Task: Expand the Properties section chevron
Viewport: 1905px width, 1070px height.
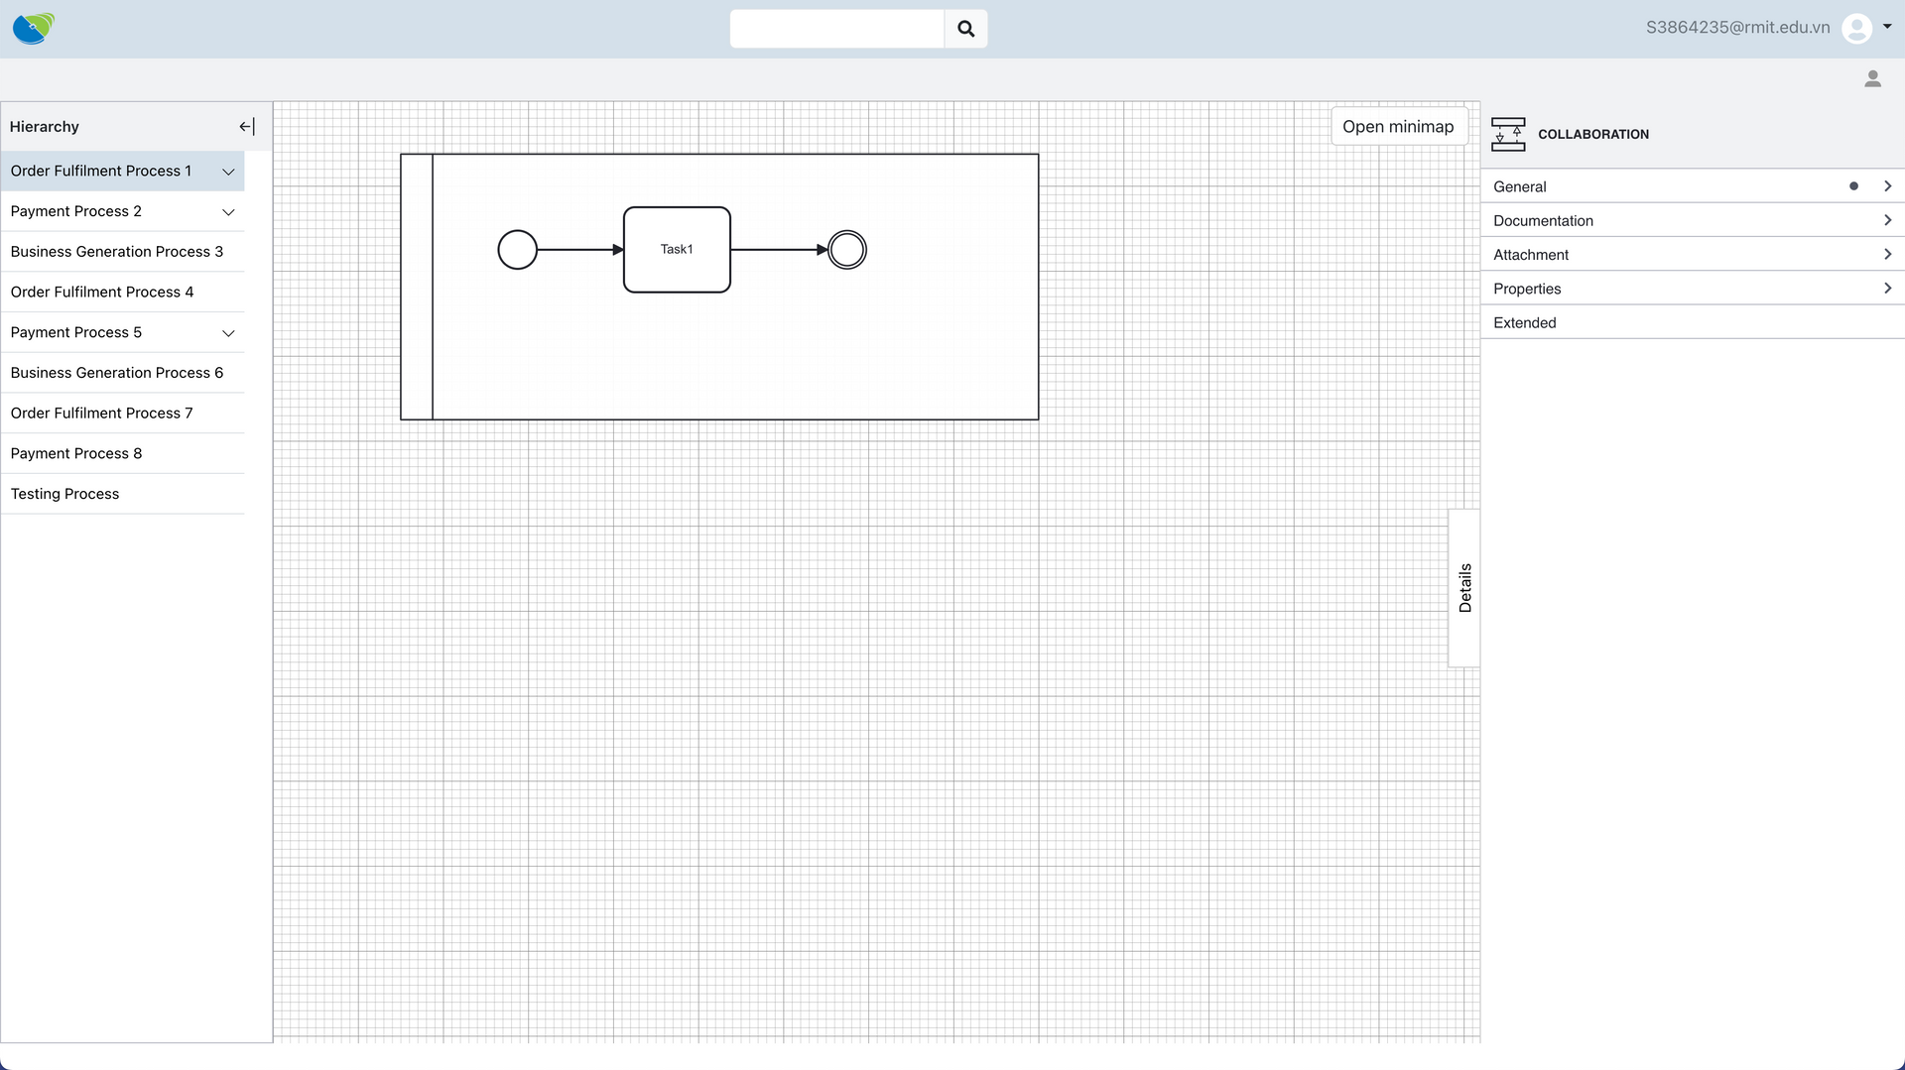Action: (1887, 288)
